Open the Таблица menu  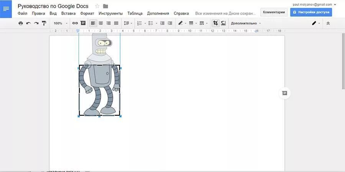tap(135, 13)
